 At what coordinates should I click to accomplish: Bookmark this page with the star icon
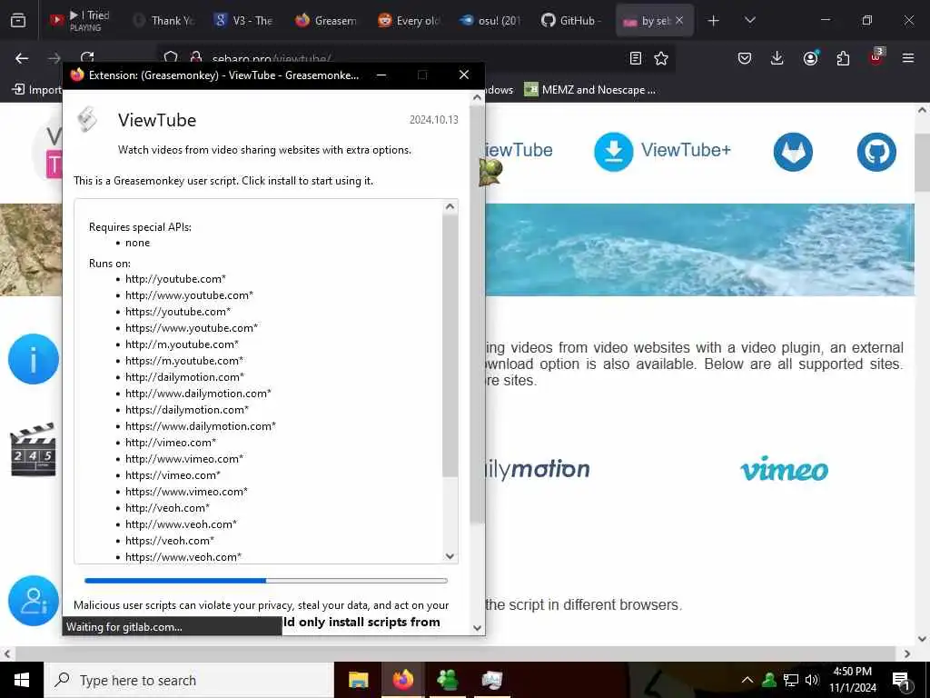click(x=661, y=58)
